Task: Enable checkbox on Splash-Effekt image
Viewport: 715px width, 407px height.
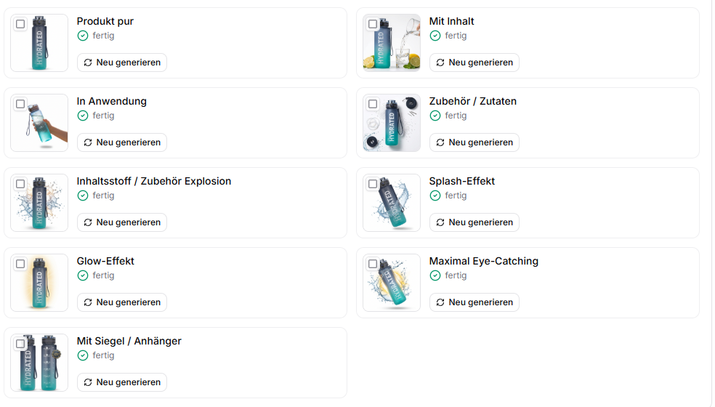Action: pyautogui.click(x=373, y=184)
